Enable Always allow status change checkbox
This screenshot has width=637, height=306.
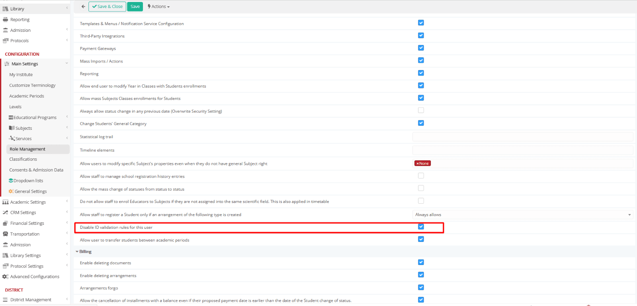pyautogui.click(x=421, y=110)
